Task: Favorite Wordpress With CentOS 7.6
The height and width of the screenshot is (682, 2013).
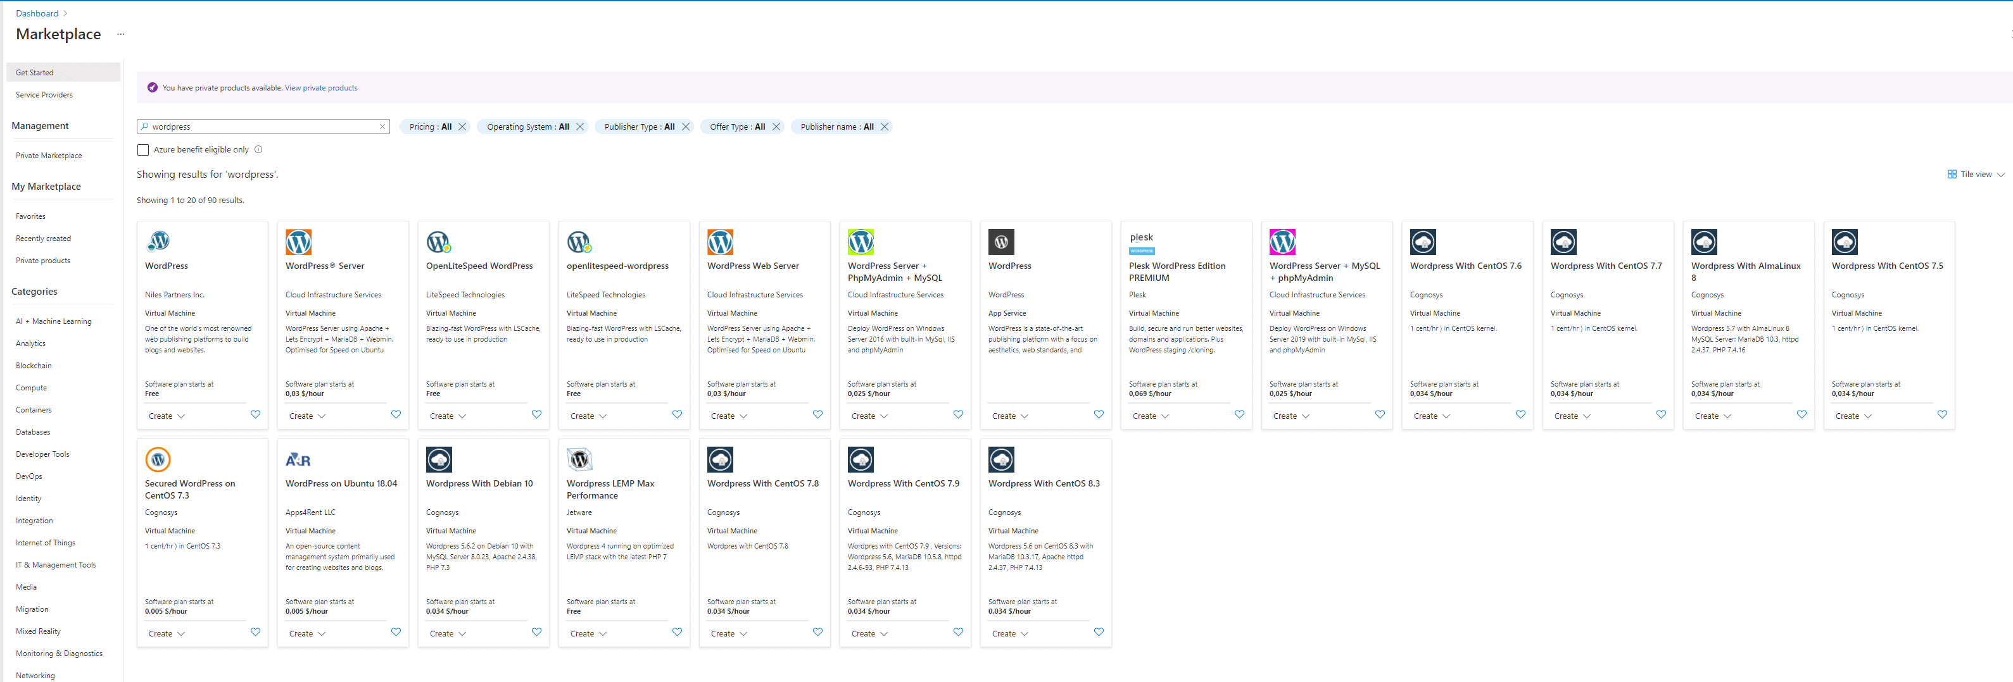Action: point(1521,414)
